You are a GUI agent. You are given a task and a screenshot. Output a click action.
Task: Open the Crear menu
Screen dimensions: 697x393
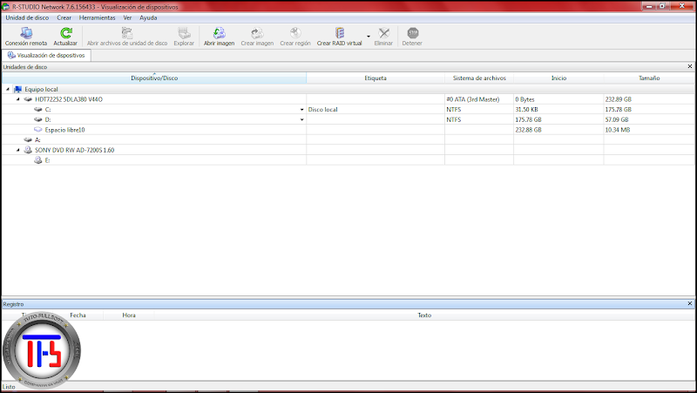[x=64, y=17]
